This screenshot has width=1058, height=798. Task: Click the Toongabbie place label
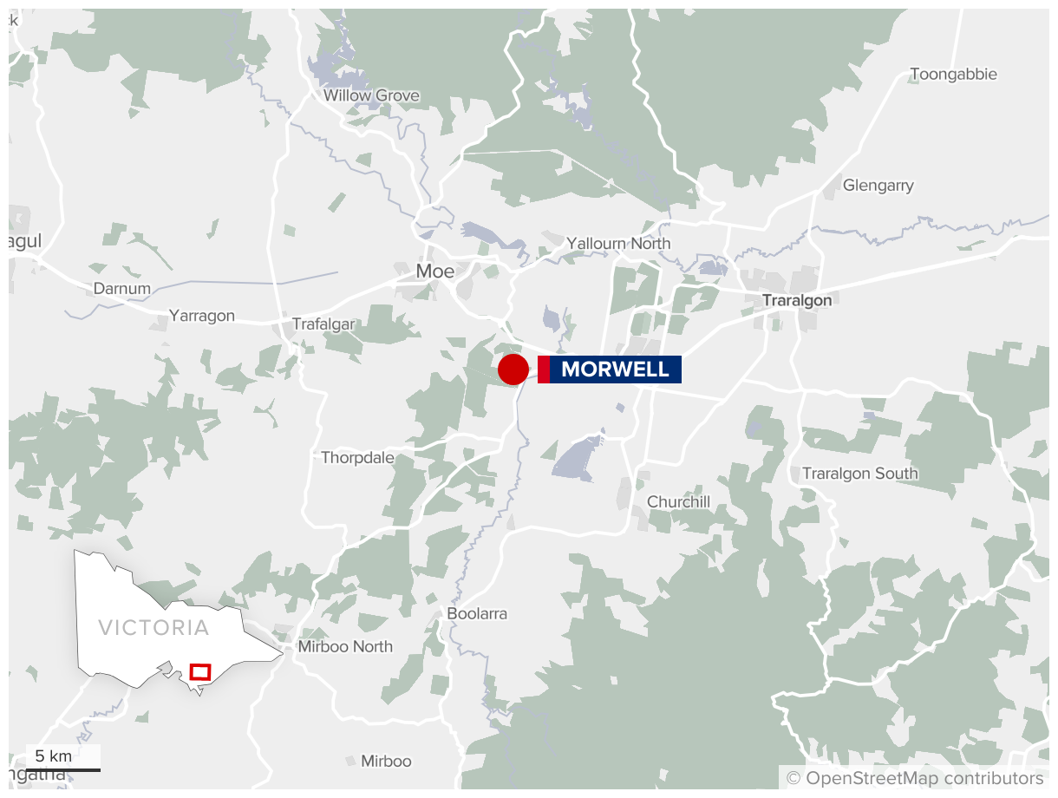(953, 75)
